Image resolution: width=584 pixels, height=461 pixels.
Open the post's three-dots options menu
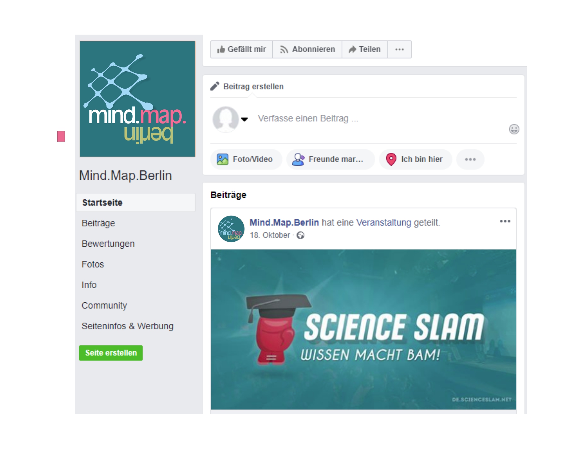tap(505, 221)
